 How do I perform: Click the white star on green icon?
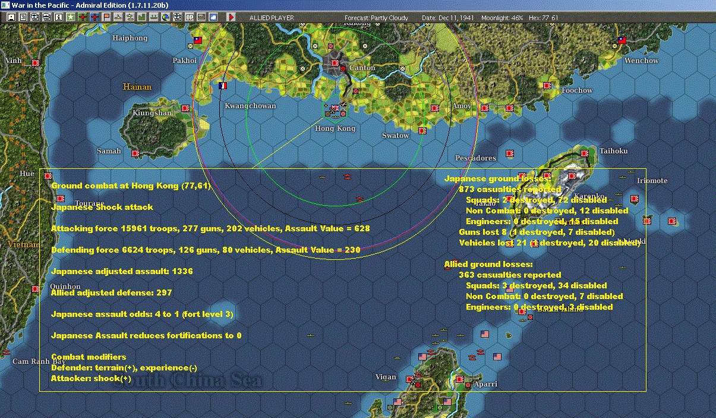pyautogui.click(x=71, y=17)
